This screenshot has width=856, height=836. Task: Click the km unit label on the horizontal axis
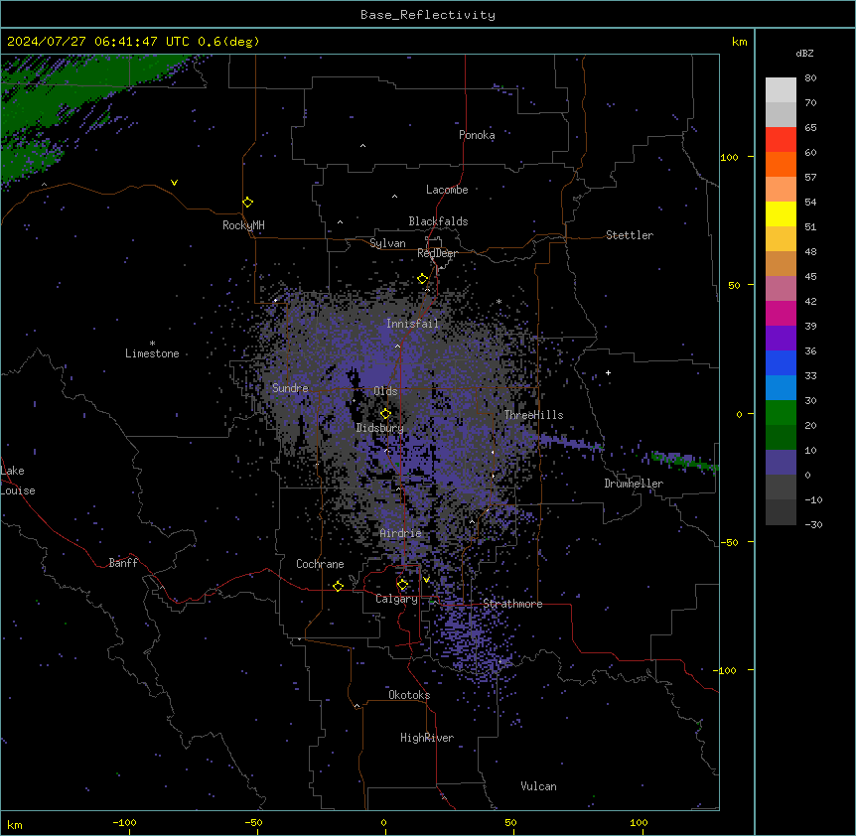pyautogui.click(x=15, y=824)
